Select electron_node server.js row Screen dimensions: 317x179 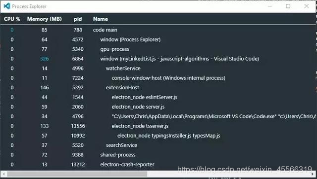pyautogui.click(x=158, y=107)
